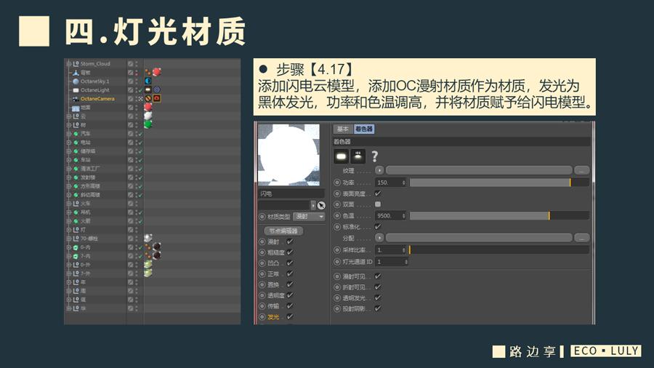Click the OctaneCamera object icon

76,99
